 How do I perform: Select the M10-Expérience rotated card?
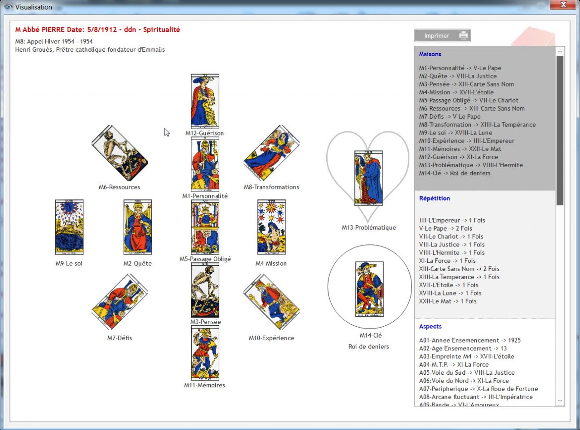[271, 300]
